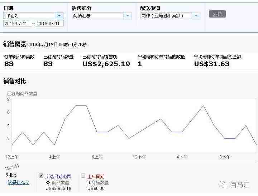The width and height of the screenshot is (258, 196).
Task: Click the 0 商品数量 value under 上年同期
Action: tap(98, 182)
